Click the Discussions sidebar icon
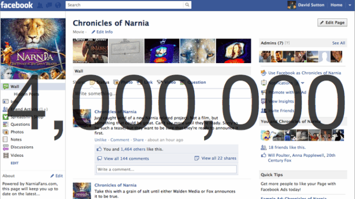 click(x=5, y=147)
